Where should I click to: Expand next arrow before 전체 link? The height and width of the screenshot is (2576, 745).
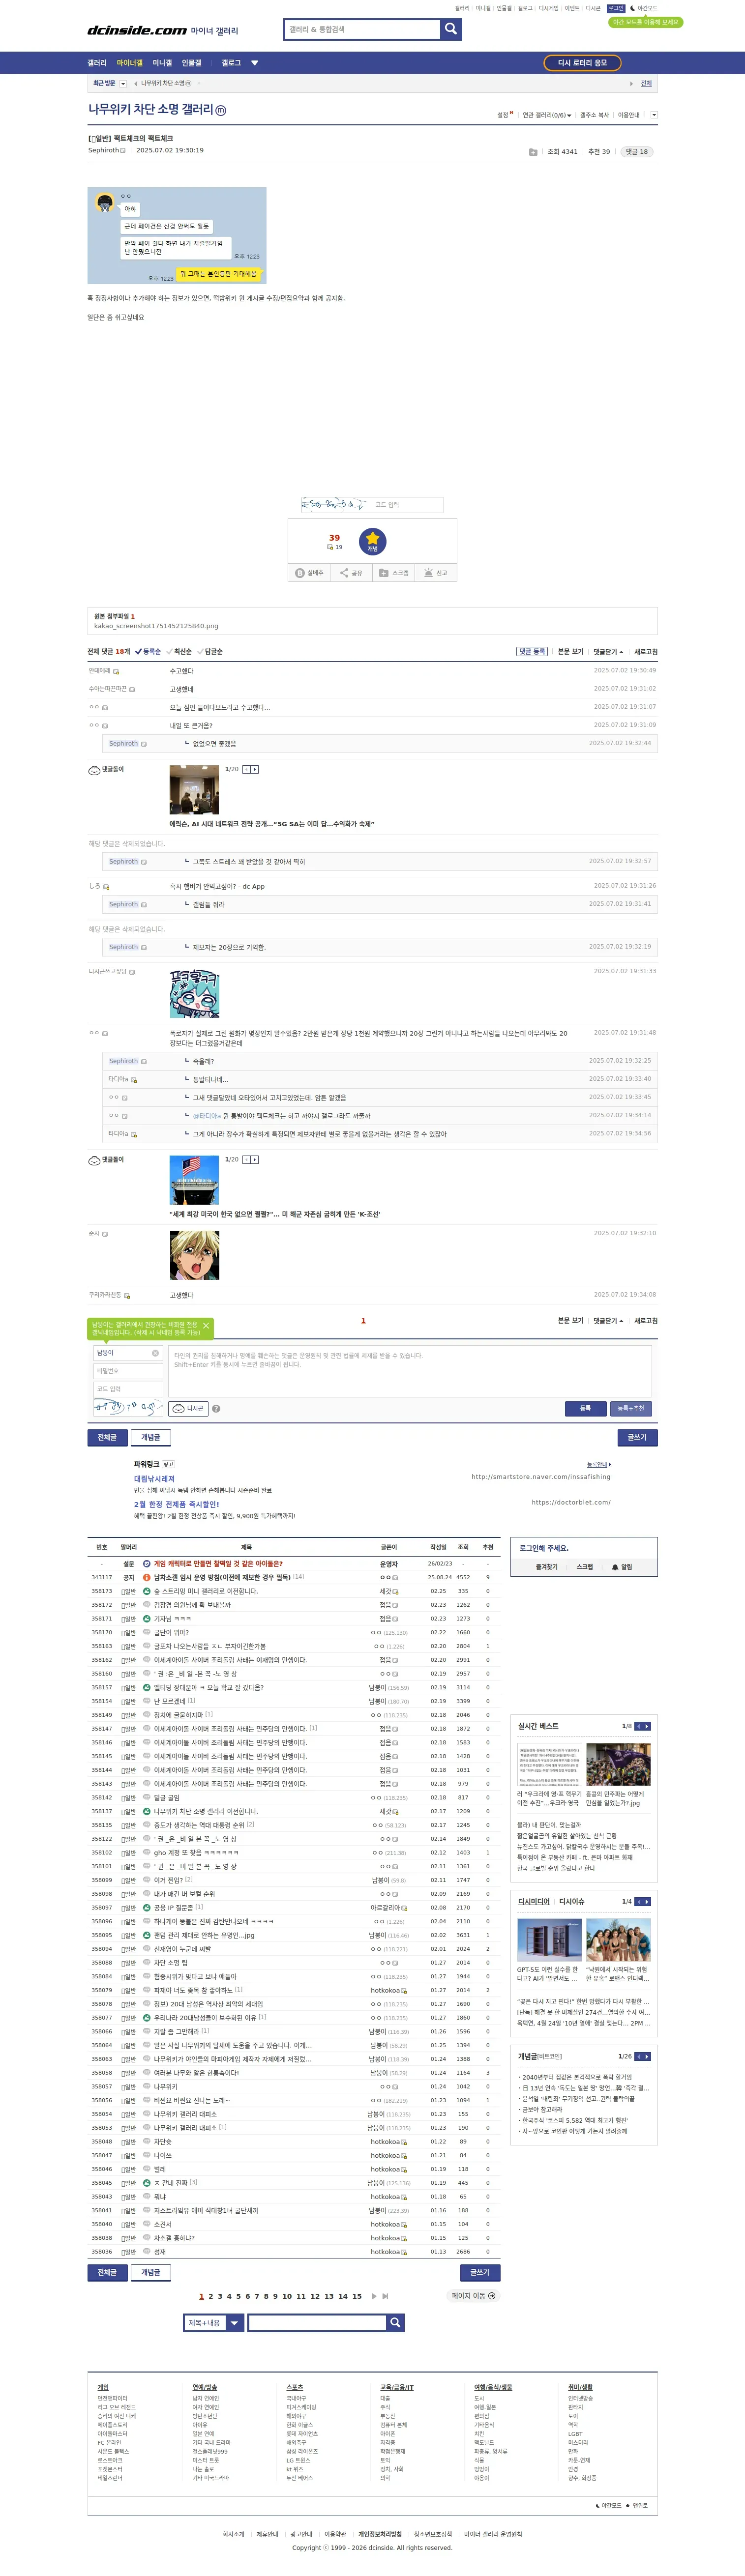click(x=631, y=84)
